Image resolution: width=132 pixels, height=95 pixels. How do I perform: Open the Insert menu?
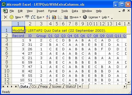pyautogui.click(x=40, y=11)
